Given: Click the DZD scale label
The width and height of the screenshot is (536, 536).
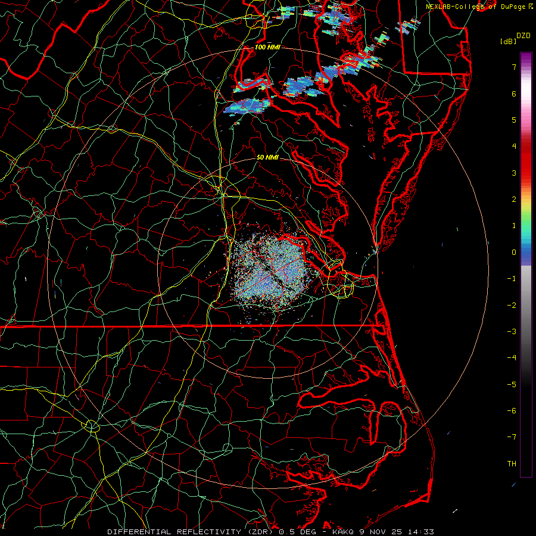Looking at the screenshot, I should [x=523, y=36].
